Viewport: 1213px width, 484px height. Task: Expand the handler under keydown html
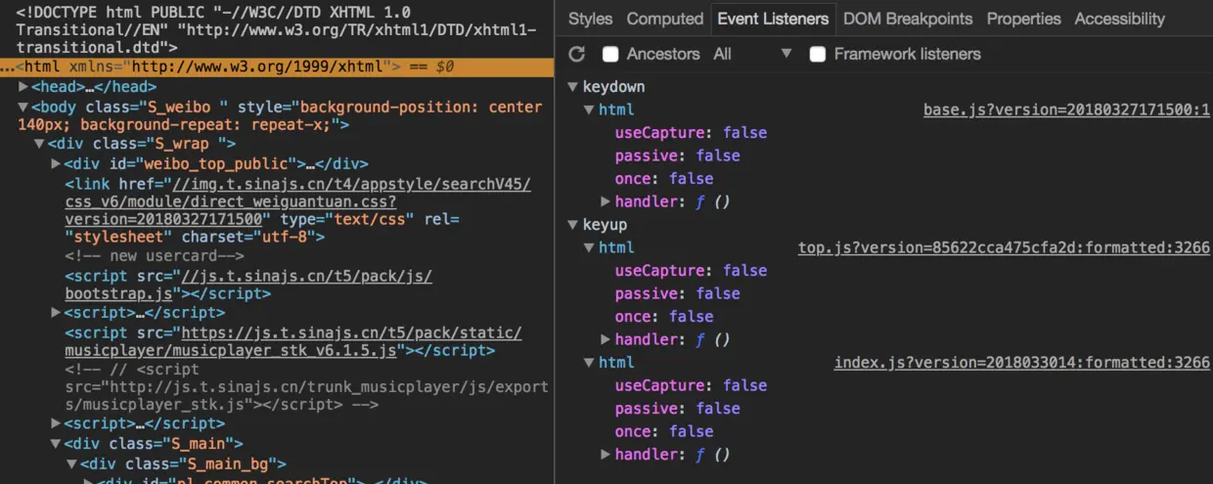point(606,201)
